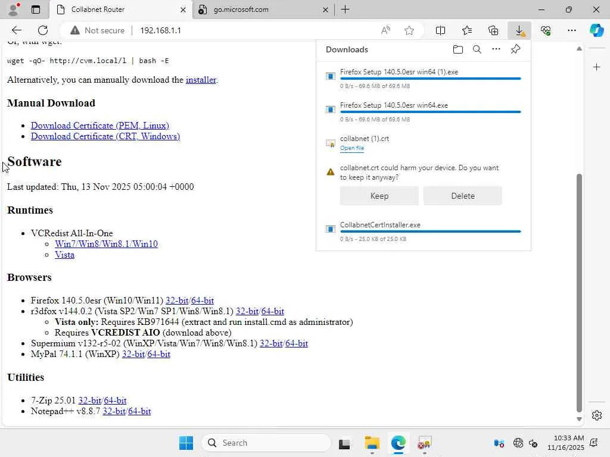Switch to the go.microsoft.com tab

(x=263, y=10)
